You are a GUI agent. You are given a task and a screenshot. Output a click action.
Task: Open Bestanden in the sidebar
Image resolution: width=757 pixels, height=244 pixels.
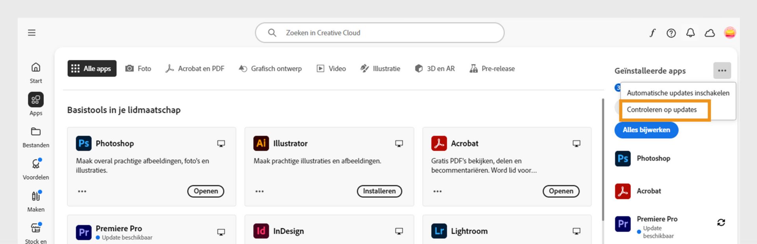tap(36, 137)
